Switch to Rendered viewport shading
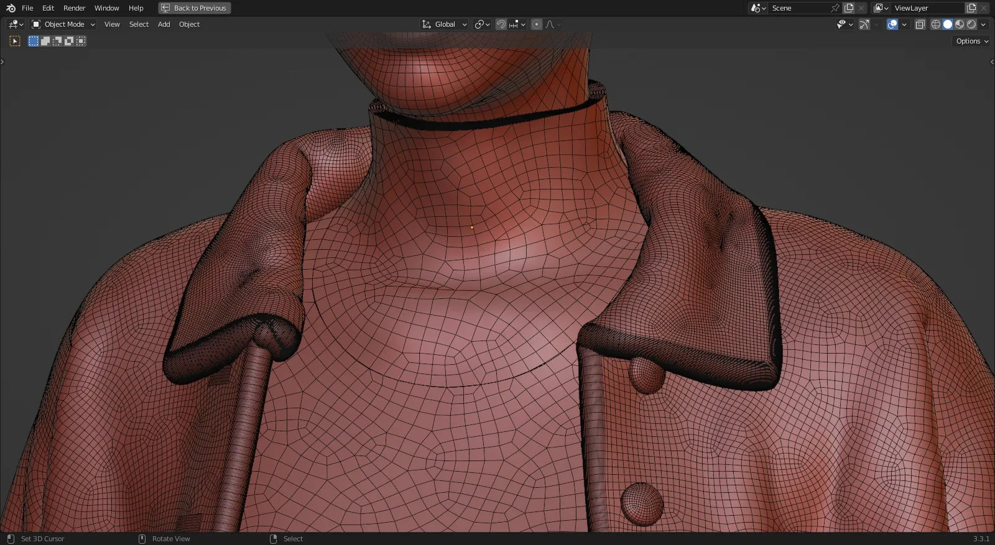 point(971,24)
